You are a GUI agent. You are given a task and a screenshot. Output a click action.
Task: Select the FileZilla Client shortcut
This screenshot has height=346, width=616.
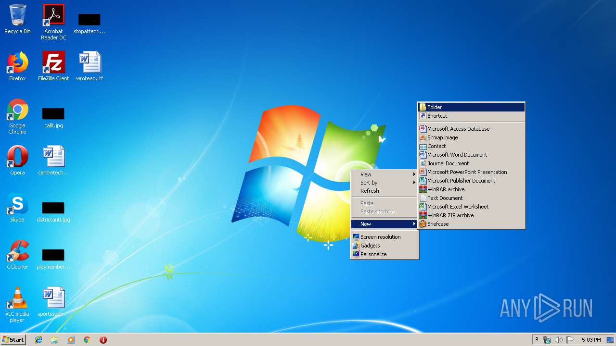[x=53, y=66]
